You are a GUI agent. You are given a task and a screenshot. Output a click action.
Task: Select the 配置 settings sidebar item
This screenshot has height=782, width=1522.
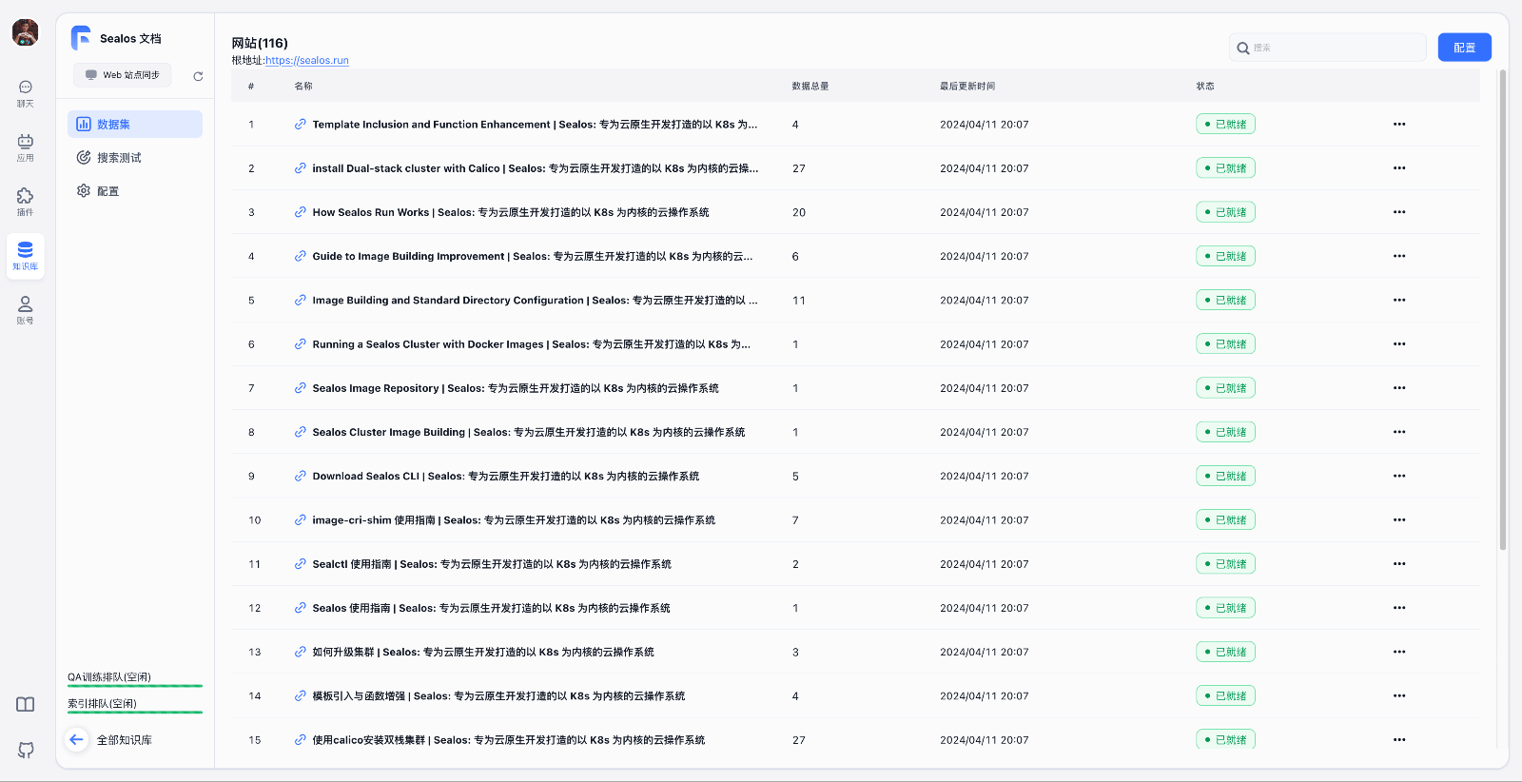point(135,191)
